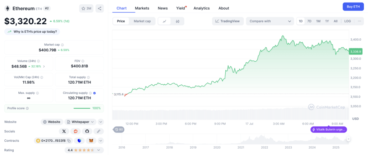Open the Analytics tab

(x=202, y=8)
